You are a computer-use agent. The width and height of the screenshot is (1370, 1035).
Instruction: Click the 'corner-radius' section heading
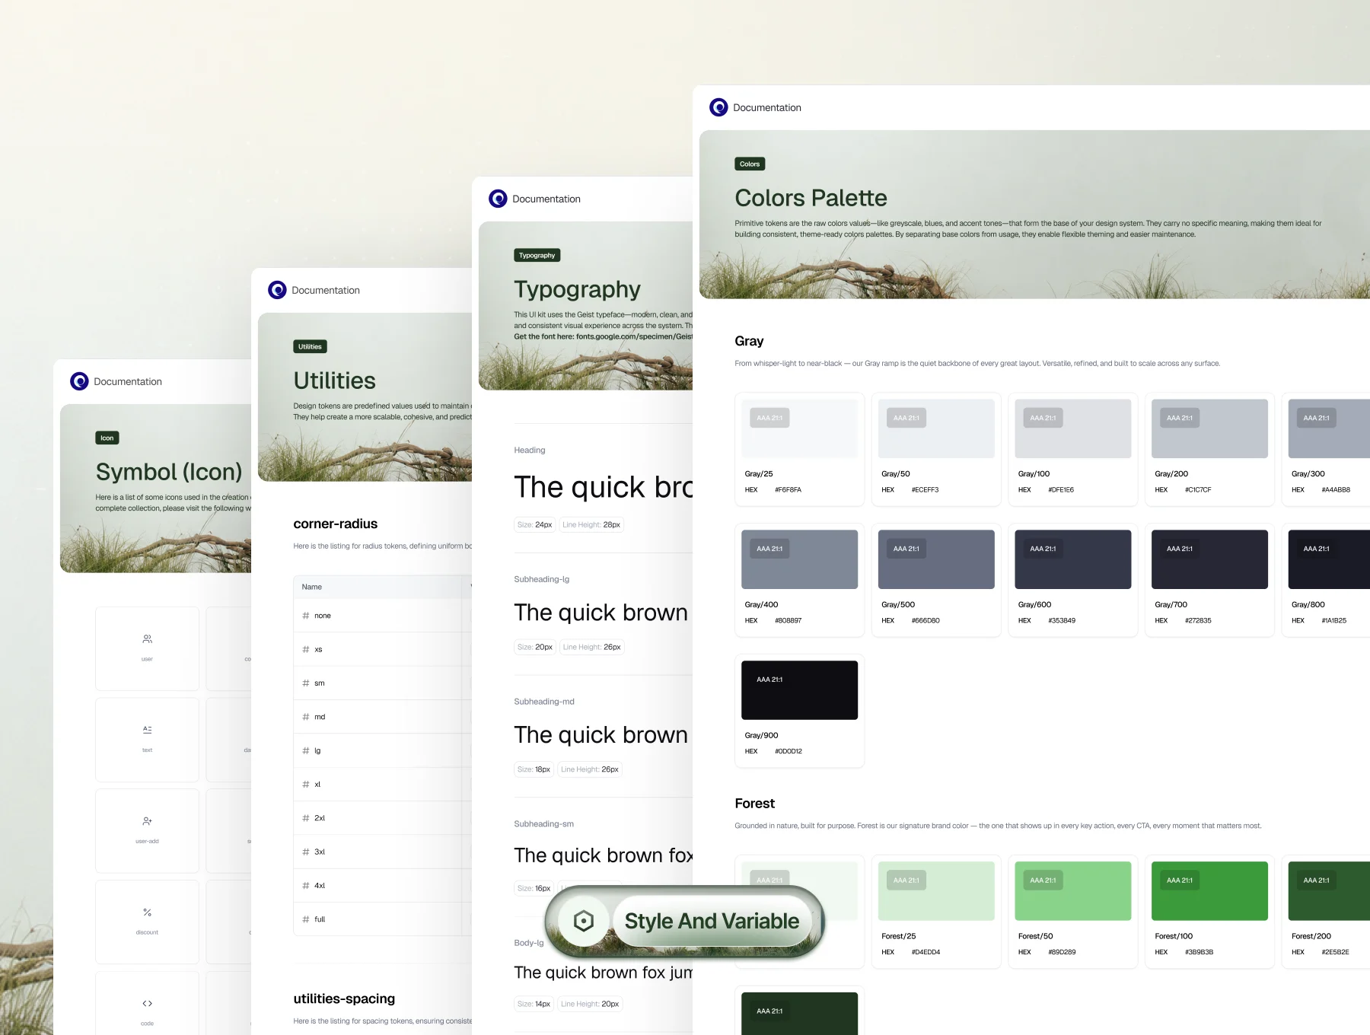coord(336,524)
